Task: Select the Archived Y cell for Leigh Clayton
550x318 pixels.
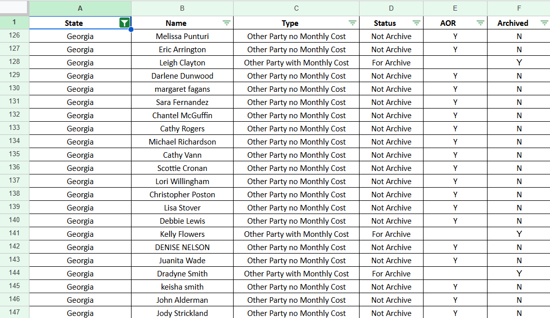Action: pyautogui.click(x=519, y=63)
